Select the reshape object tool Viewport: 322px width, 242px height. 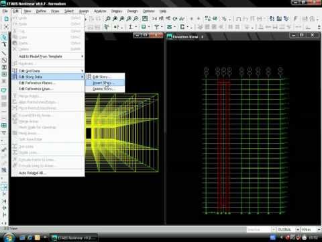point(4,44)
